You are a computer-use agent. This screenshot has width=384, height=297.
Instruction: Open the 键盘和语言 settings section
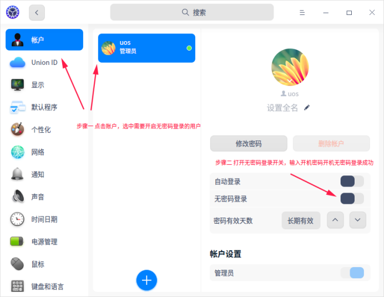coord(44,286)
